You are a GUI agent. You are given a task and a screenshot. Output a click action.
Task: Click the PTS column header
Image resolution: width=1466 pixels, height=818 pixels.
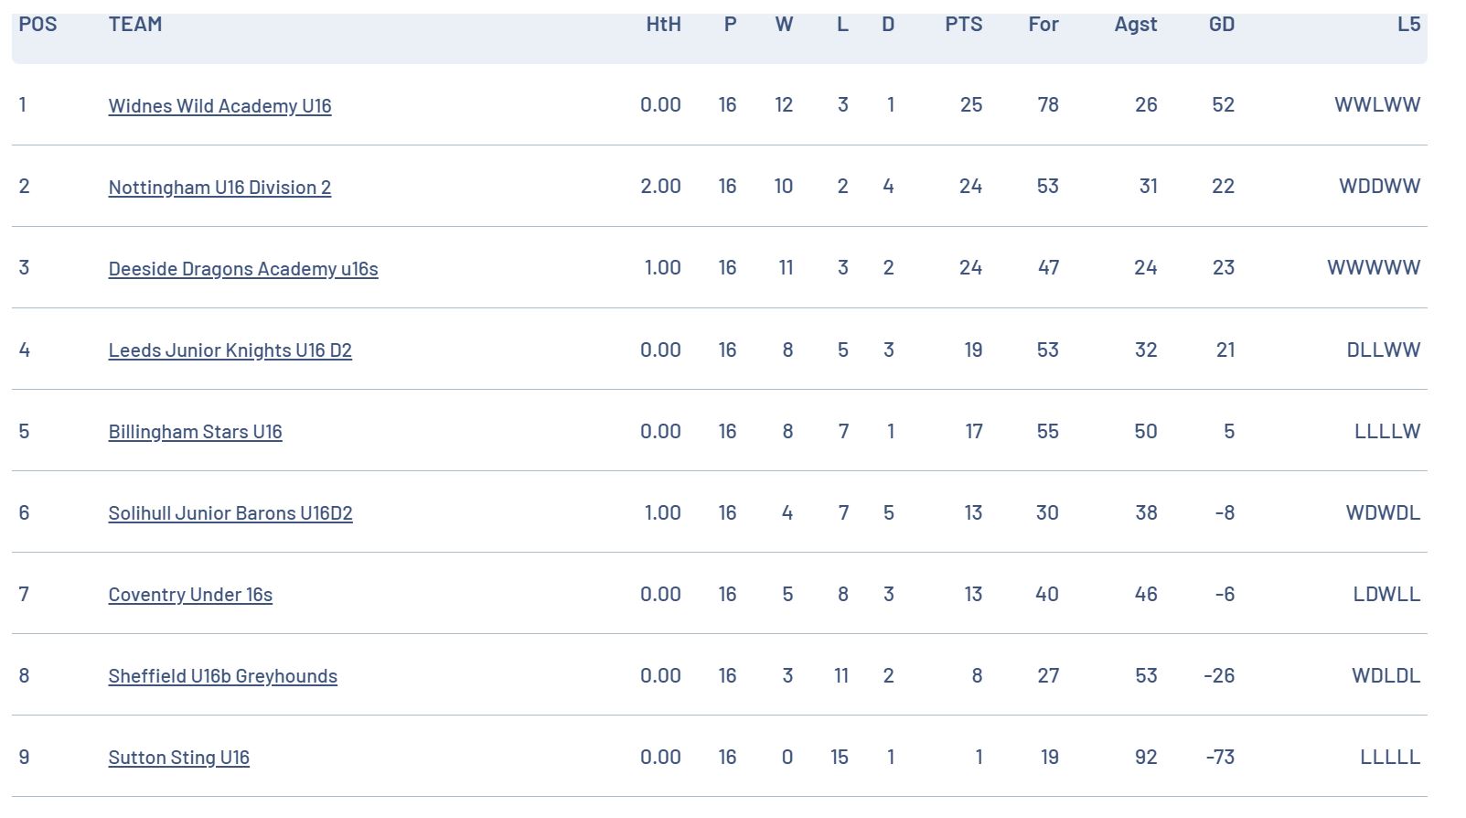964,25
